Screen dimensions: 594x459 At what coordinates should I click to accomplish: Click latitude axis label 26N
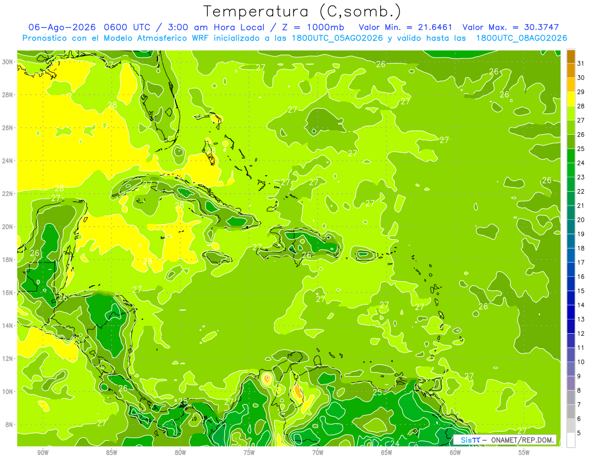[8, 128]
